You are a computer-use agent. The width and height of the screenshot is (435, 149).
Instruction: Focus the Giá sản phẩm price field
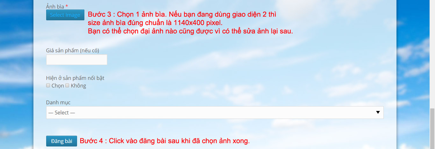[77, 60]
